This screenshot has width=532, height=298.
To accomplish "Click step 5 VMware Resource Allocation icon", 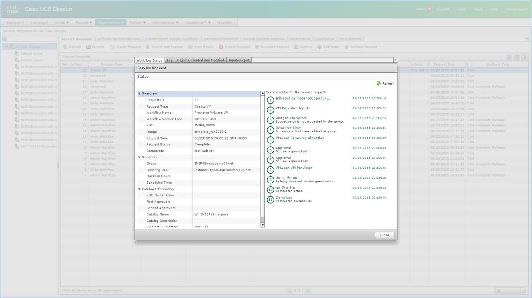I will click(270, 140).
